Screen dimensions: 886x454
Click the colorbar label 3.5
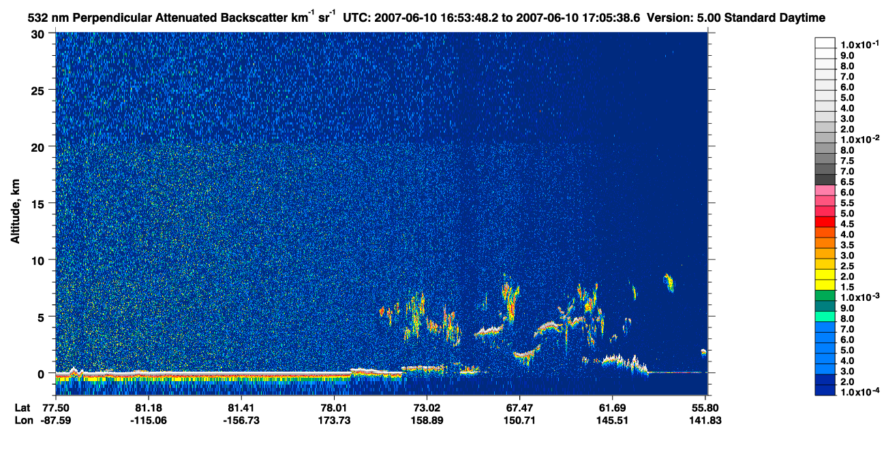(849, 244)
